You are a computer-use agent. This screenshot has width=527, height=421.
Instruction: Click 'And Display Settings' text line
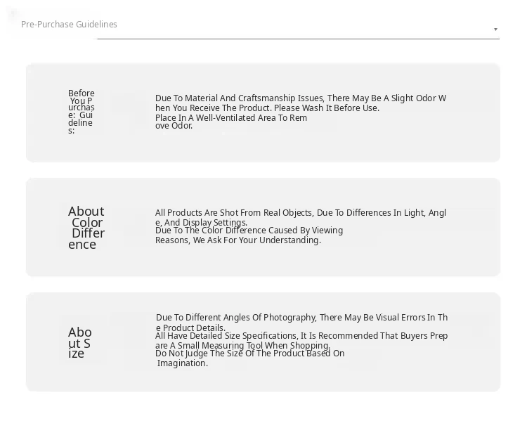pos(201,223)
